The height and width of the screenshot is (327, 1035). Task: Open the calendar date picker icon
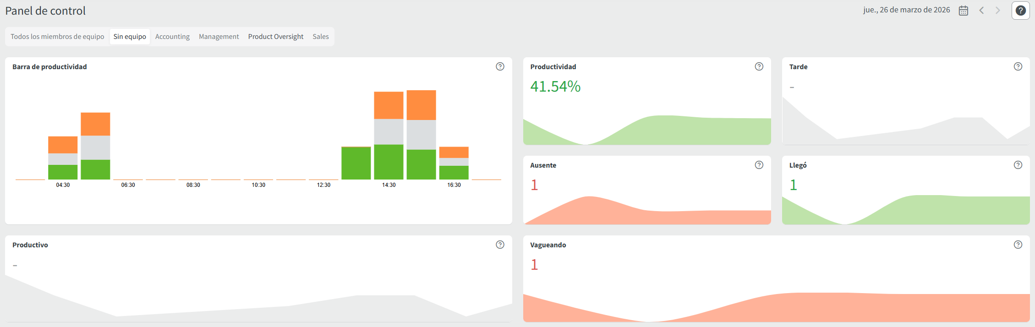point(963,11)
